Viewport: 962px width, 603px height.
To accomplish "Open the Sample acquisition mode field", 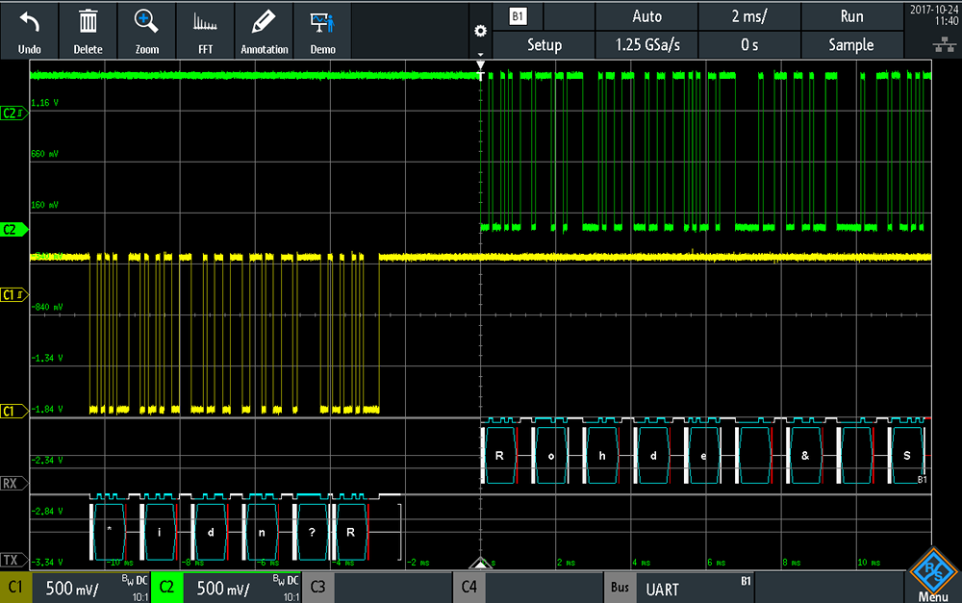I will [x=851, y=45].
